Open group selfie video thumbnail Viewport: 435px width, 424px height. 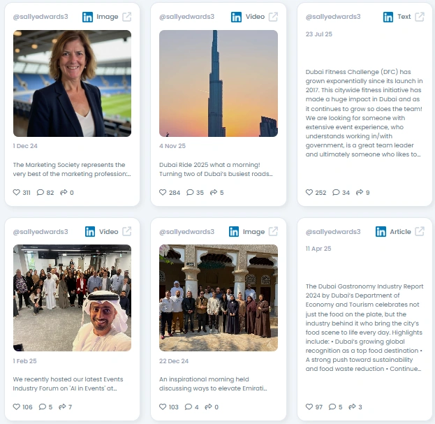(x=72, y=298)
